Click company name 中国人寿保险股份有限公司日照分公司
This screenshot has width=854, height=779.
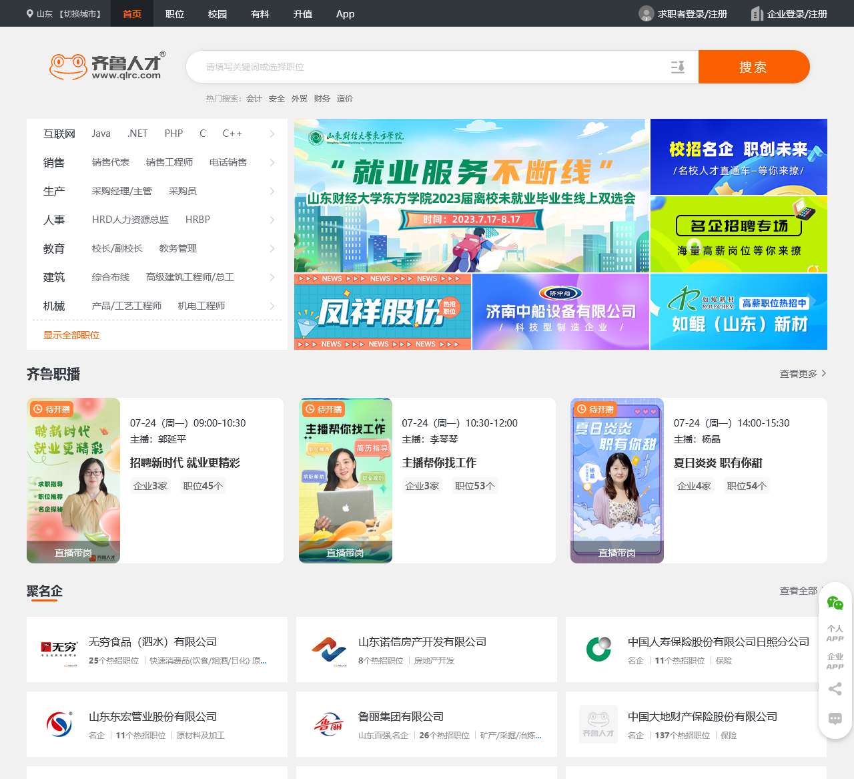[719, 642]
